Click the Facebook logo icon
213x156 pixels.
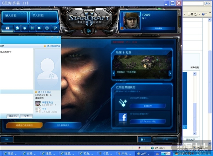[123, 117]
